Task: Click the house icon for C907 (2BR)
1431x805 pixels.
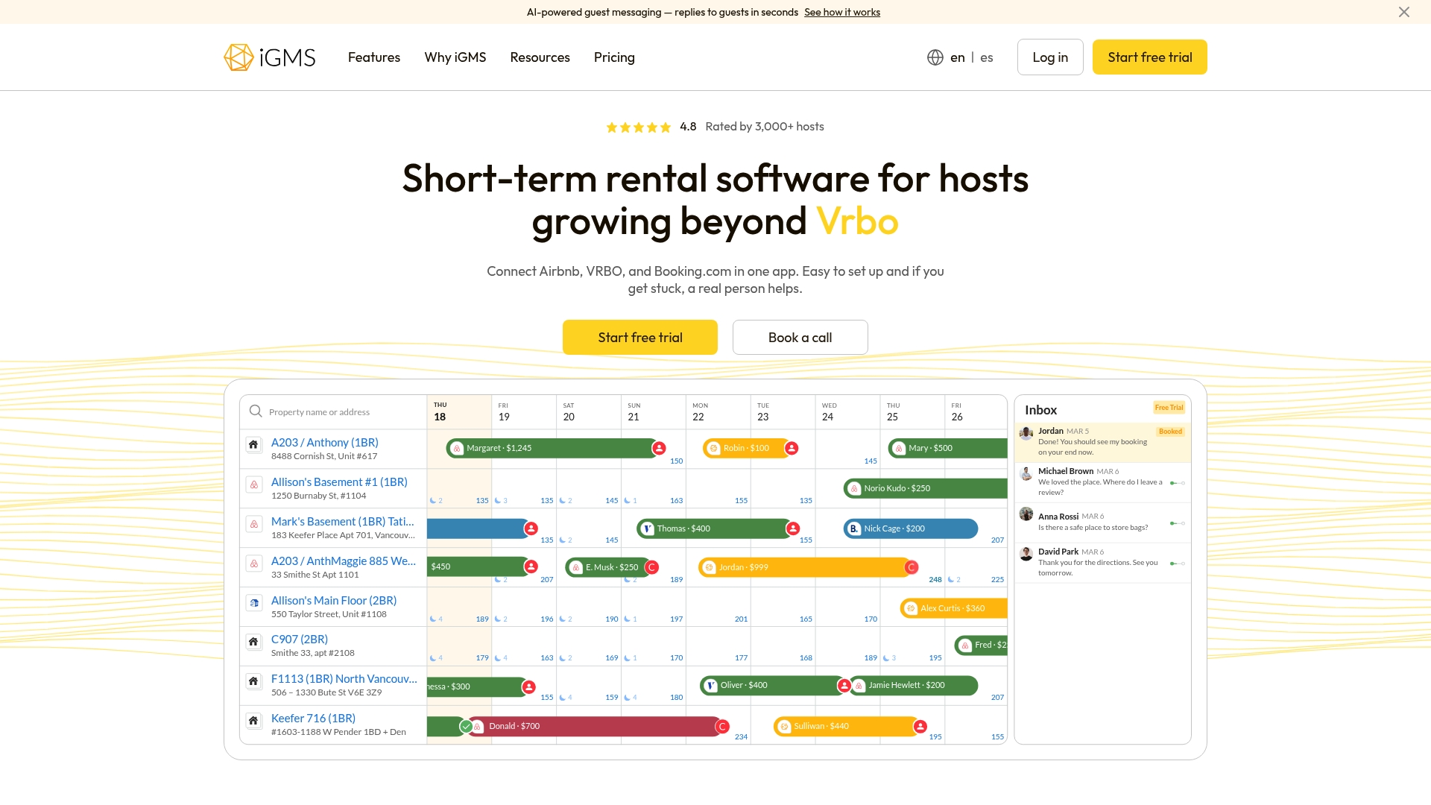Action: click(x=253, y=642)
